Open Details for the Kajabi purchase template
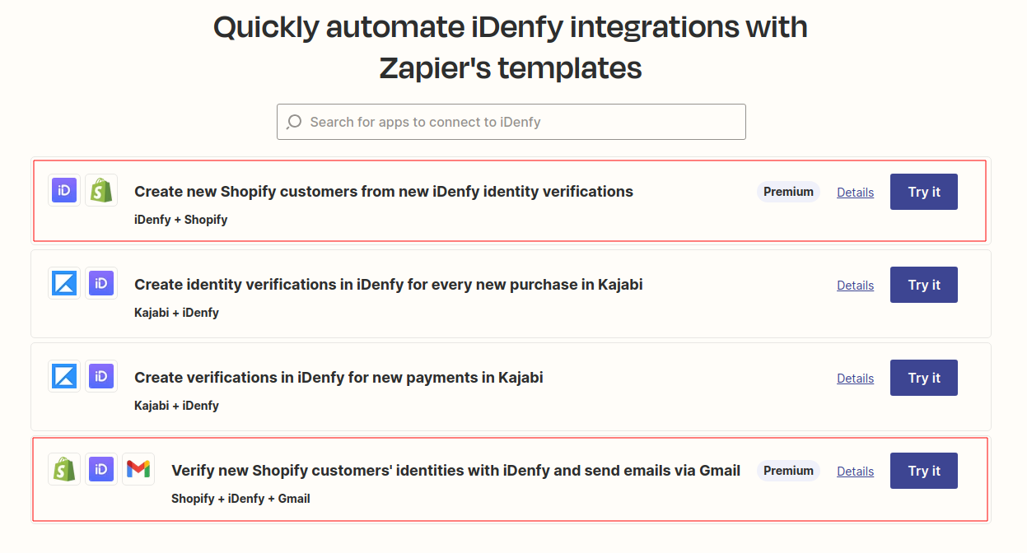This screenshot has height=553, width=1027. (x=855, y=285)
